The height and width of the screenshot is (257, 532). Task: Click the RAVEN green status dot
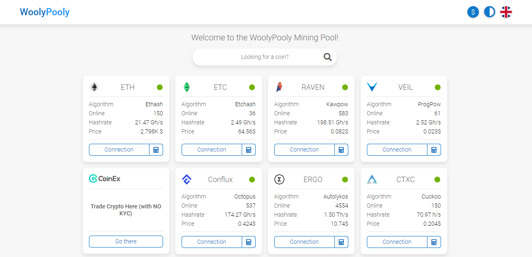[x=345, y=87]
